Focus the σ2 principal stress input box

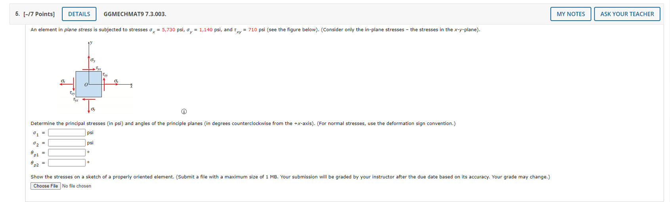pos(67,143)
